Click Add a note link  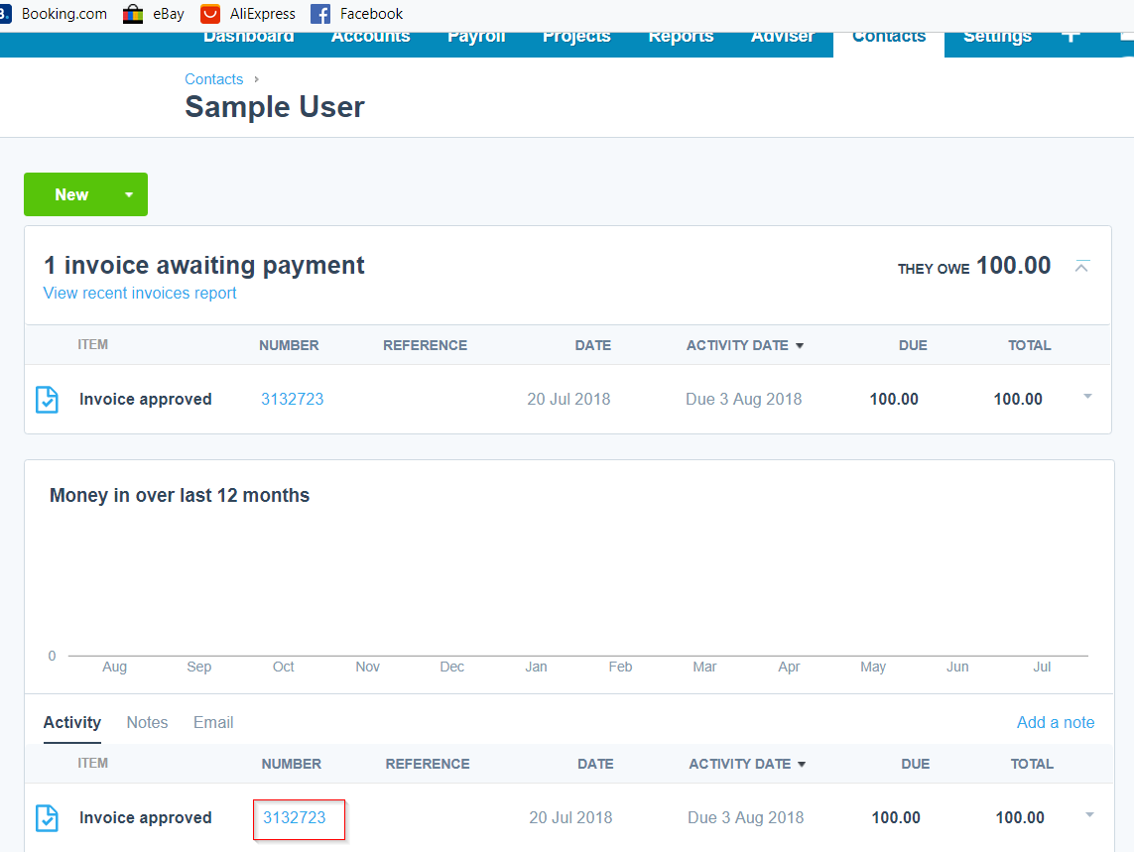(x=1056, y=722)
